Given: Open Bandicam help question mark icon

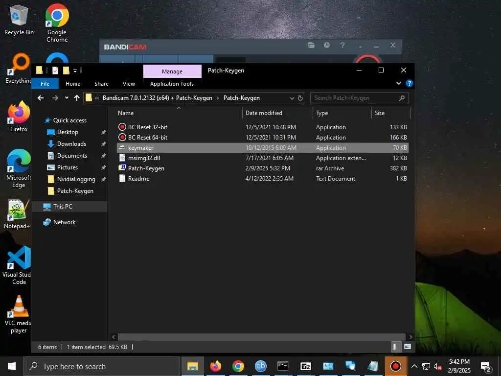Looking at the screenshot, I should (342, 46).
